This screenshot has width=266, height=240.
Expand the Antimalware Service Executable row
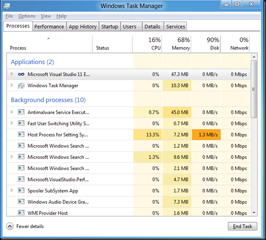click(x=12, y=112)
